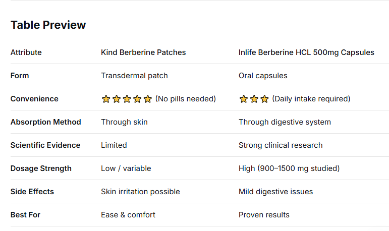Click Inlife Berberine HCL 500mg Capsules header
The width and height of the screenshot is (389, 231).
[x=306, y=52]
